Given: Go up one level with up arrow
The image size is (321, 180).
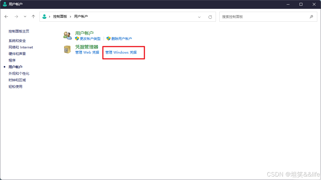Looking at the screenshot, I should [x=34, y=17].
